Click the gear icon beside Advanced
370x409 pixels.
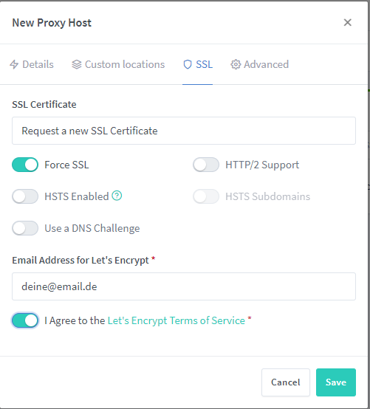click(x=236, y=64)
